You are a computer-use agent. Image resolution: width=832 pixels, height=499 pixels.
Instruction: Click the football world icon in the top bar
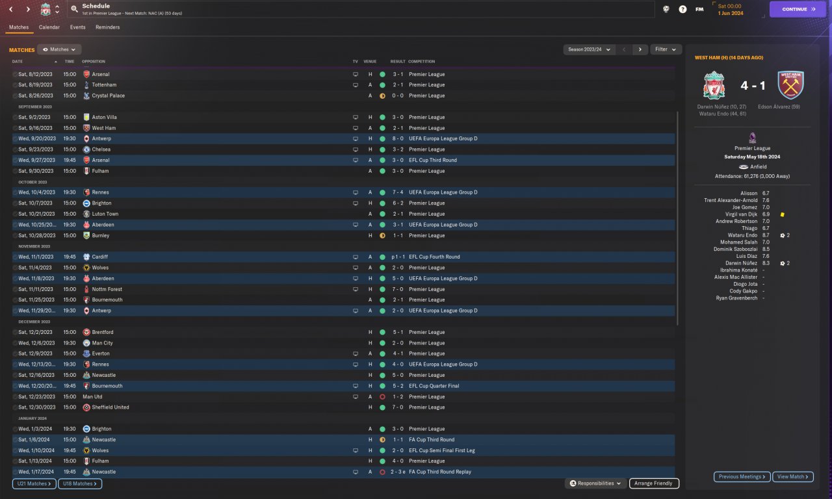pos(666,10)
